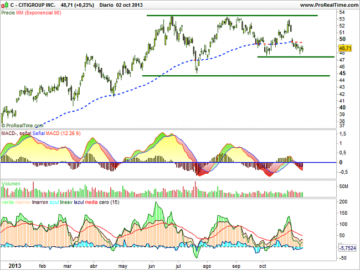Click the 'lazul' legend label
360x270 pixels.
click(79, 202)
